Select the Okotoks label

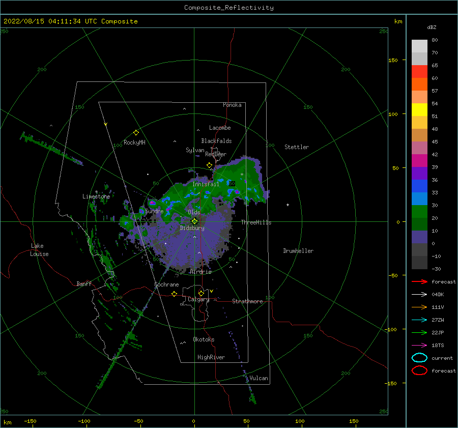204,339
